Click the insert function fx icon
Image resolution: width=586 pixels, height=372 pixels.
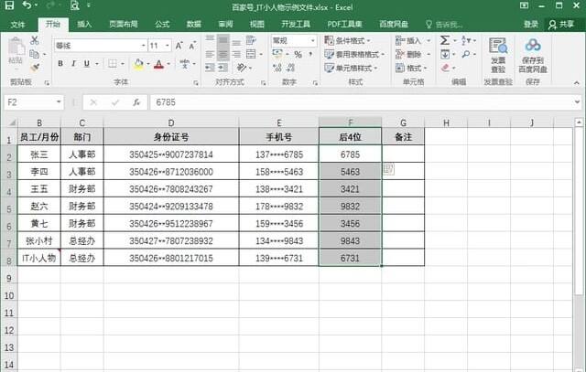[136, 102]
